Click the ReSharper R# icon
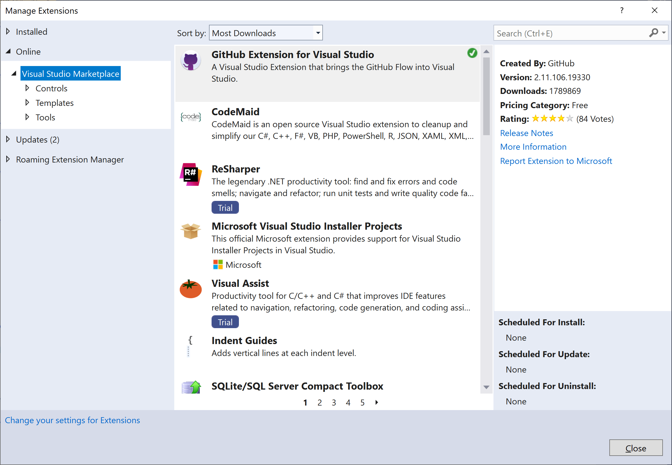The width and height of the screenshot is (672, 465). click(191, 174)
